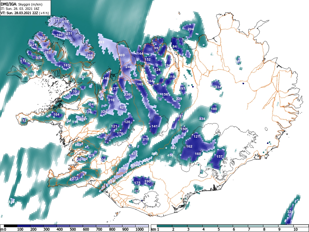Click the 460 visibility value
This screenshot has width=309, height=232.
[82, 119]
